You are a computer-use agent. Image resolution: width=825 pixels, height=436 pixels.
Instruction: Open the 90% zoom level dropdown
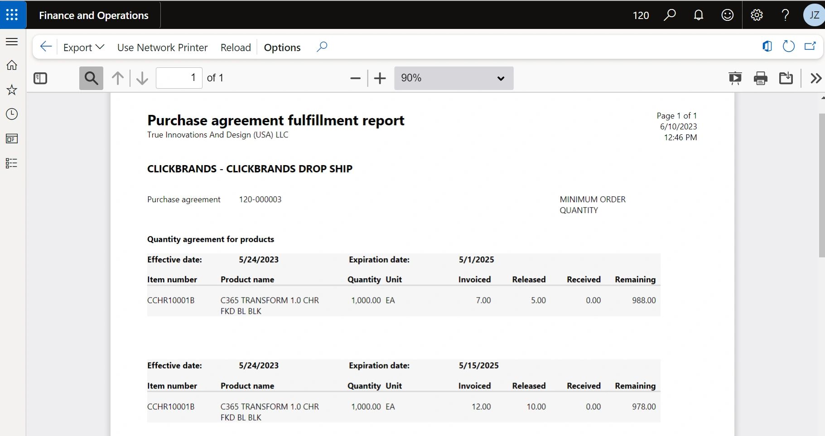[454, 78]
